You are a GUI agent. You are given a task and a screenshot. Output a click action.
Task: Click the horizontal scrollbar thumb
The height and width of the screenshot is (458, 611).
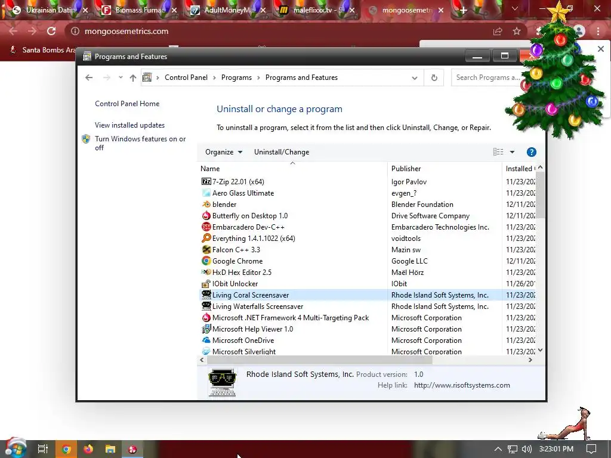[x=319, y=360]
